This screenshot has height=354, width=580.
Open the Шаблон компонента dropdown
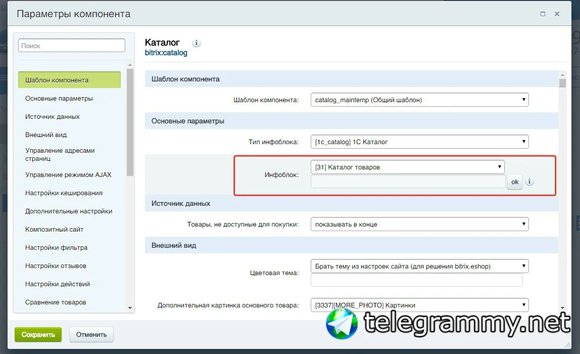click(419, 100)
